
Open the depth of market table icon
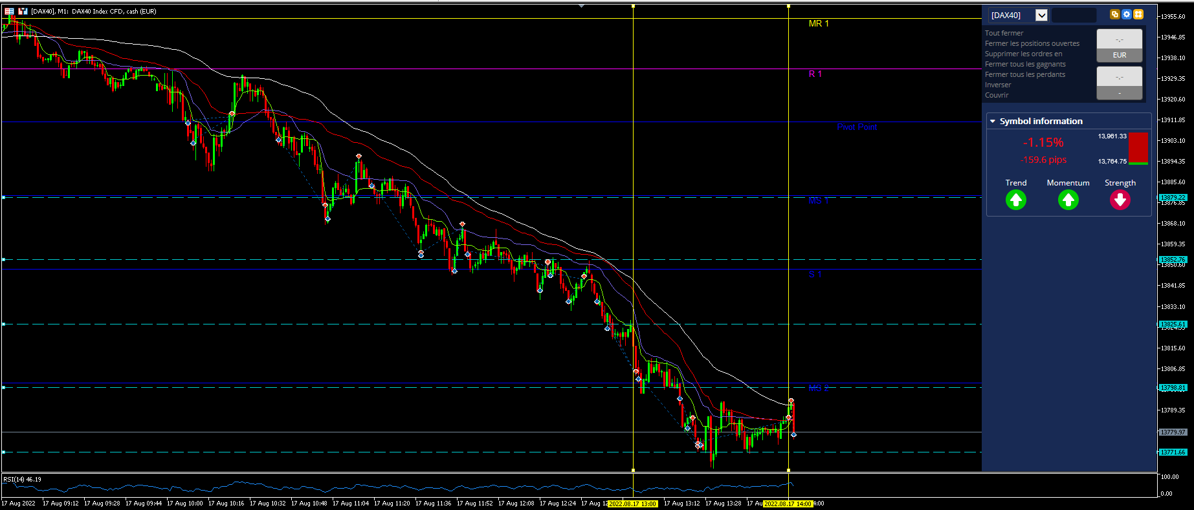tap(10, 11)
